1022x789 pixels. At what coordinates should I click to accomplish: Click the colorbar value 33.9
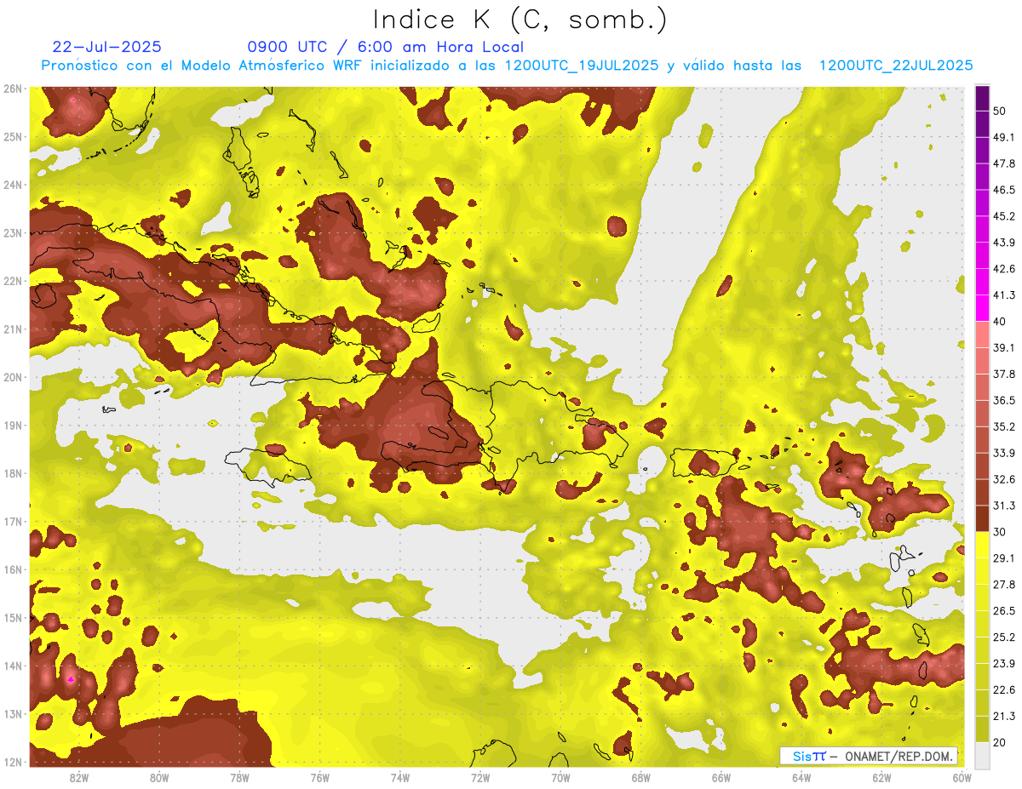pyautogui.click(x=1004, y=453)
